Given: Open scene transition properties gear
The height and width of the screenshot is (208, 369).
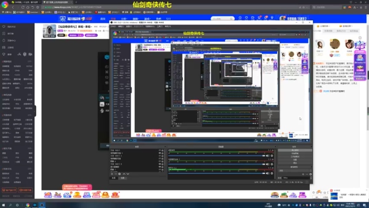Looking at the screenshot, I should 310,174.
